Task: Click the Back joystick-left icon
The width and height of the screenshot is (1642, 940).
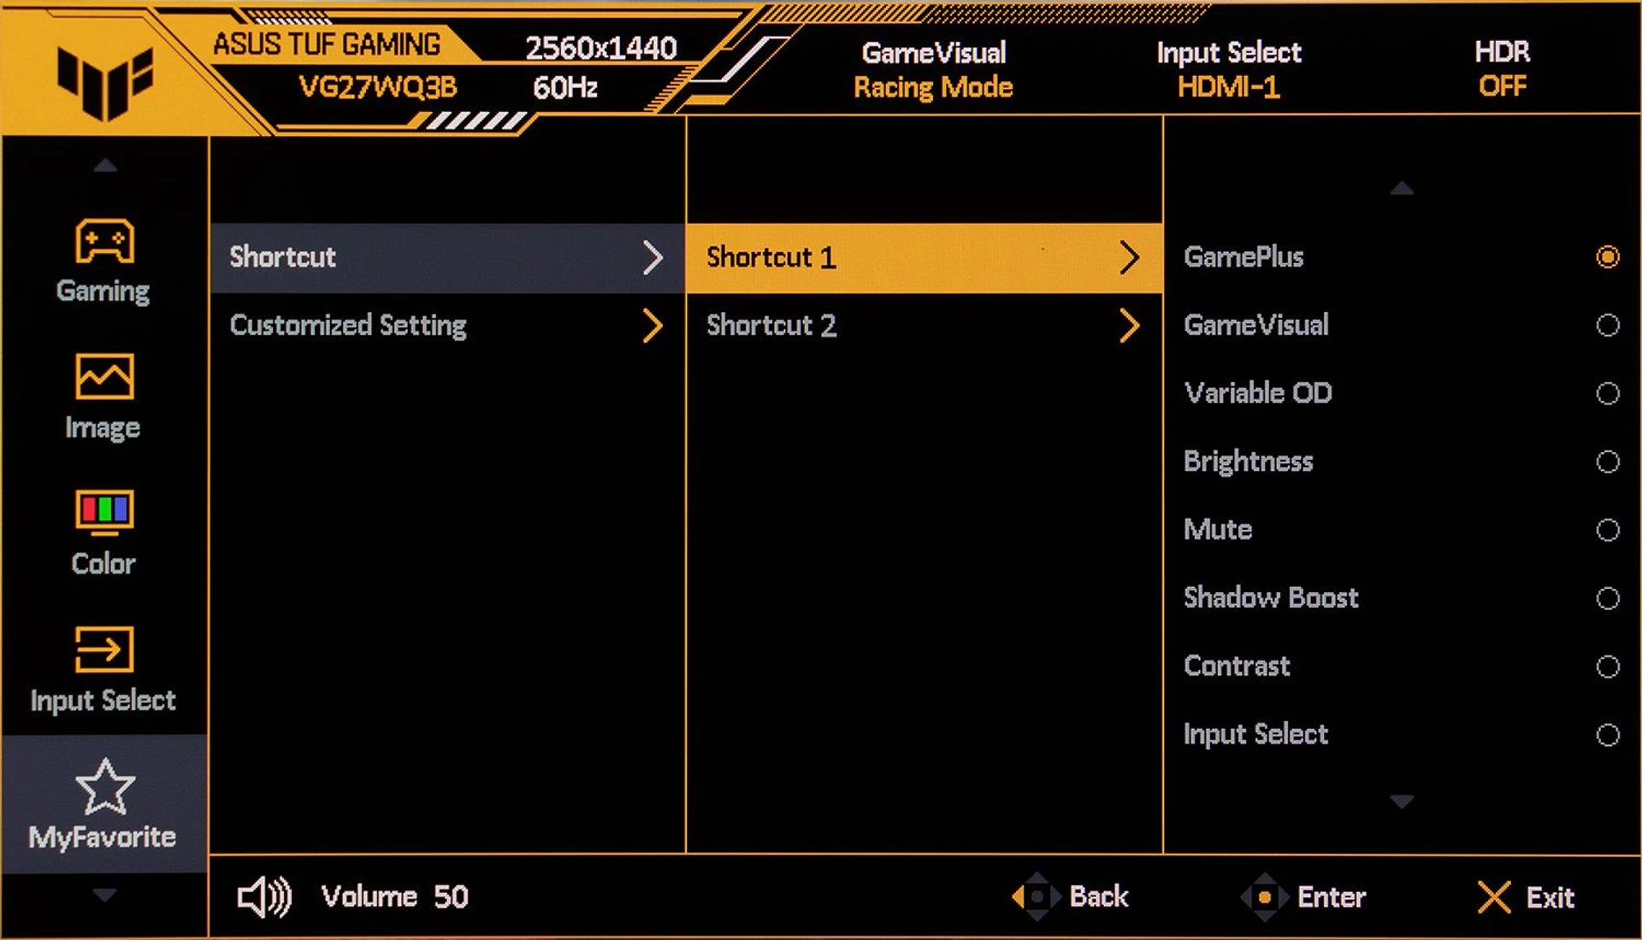Action: (1036, 896)
